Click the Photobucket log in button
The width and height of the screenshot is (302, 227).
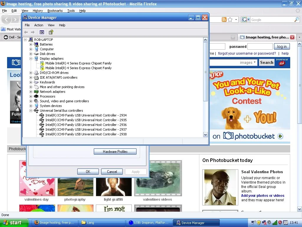[x=282, y=46]
